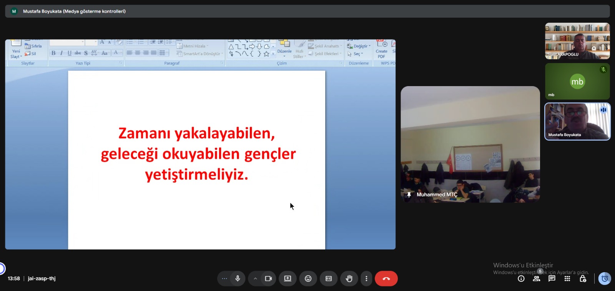This screenshot has width=615, height=291.
Task: Expand video settings chevron beside camera
Action: (255, 279)
